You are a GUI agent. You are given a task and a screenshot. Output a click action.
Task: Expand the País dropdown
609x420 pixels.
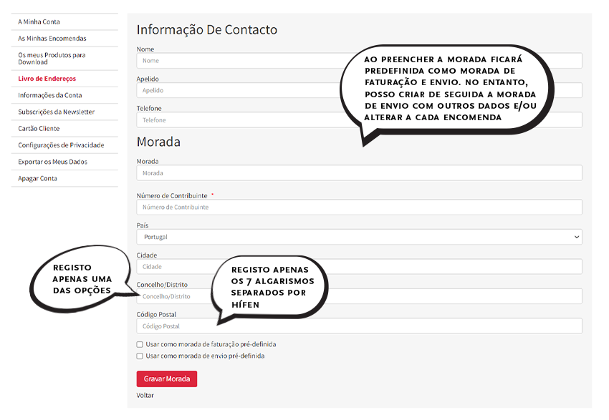tap(359, 237)
